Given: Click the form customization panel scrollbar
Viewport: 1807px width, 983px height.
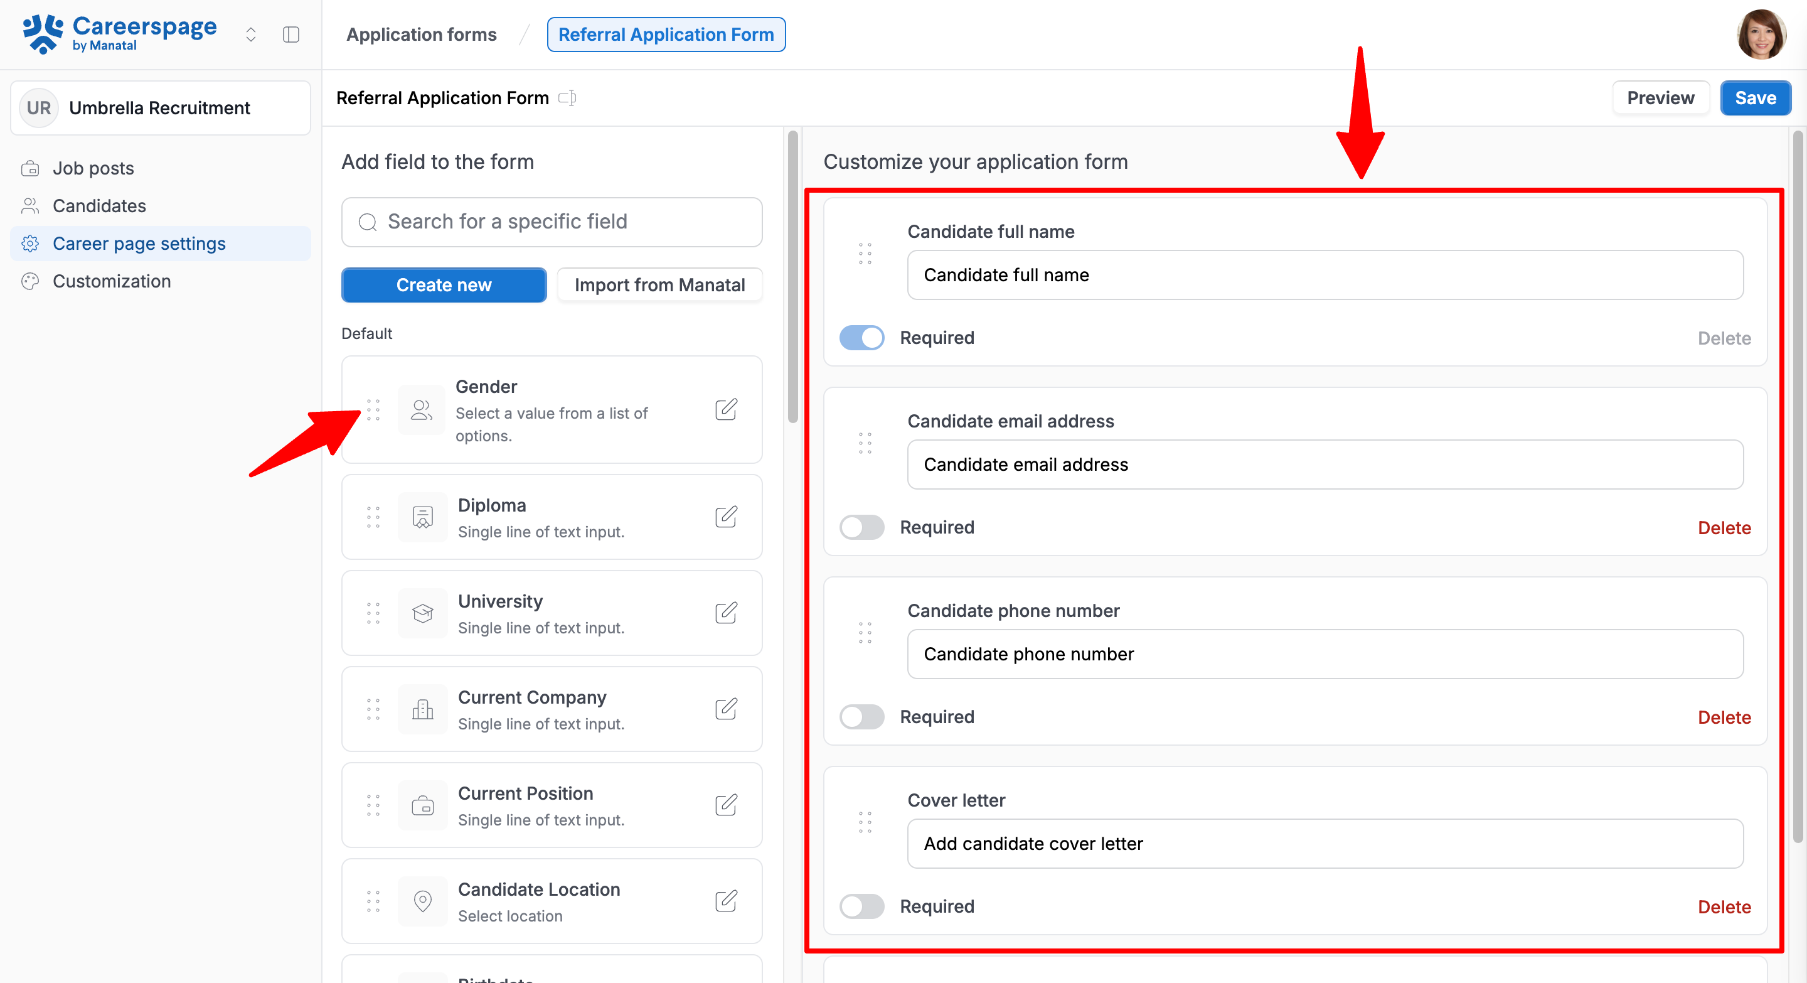Looking at the screenshot, I should 1797,486.
